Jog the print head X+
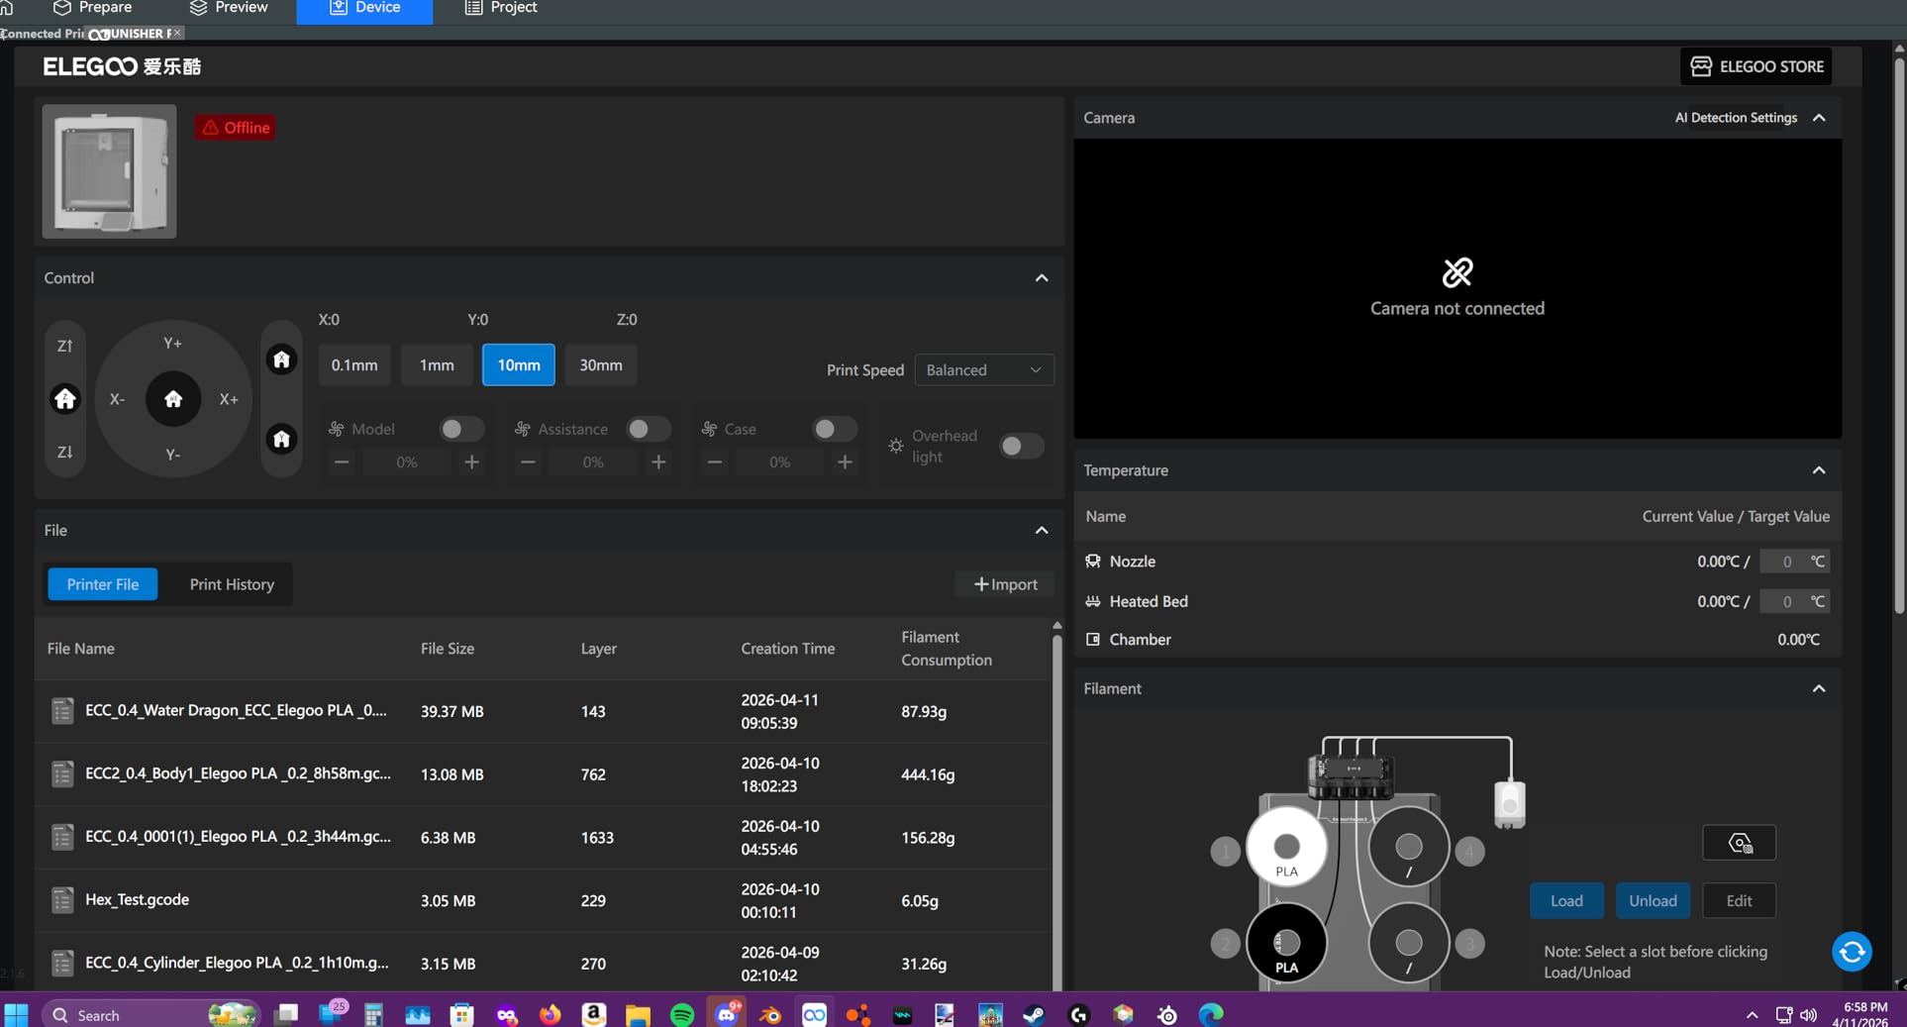Viewport: 1907px width, 1027px height. [x=229, y=399]
